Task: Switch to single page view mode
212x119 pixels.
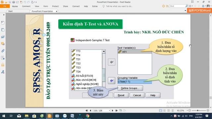Action: [x=160, y=110]
